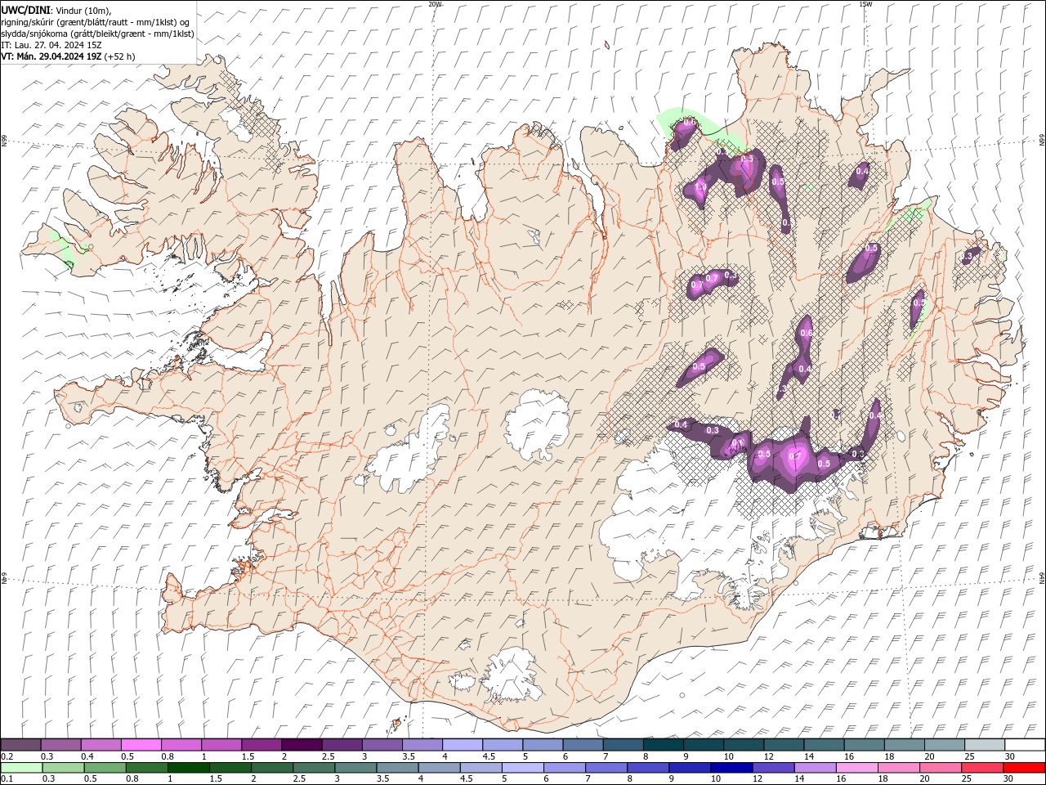Click the '1.0' snowfall value on map
1046x785 pixels.
[700, 187]
